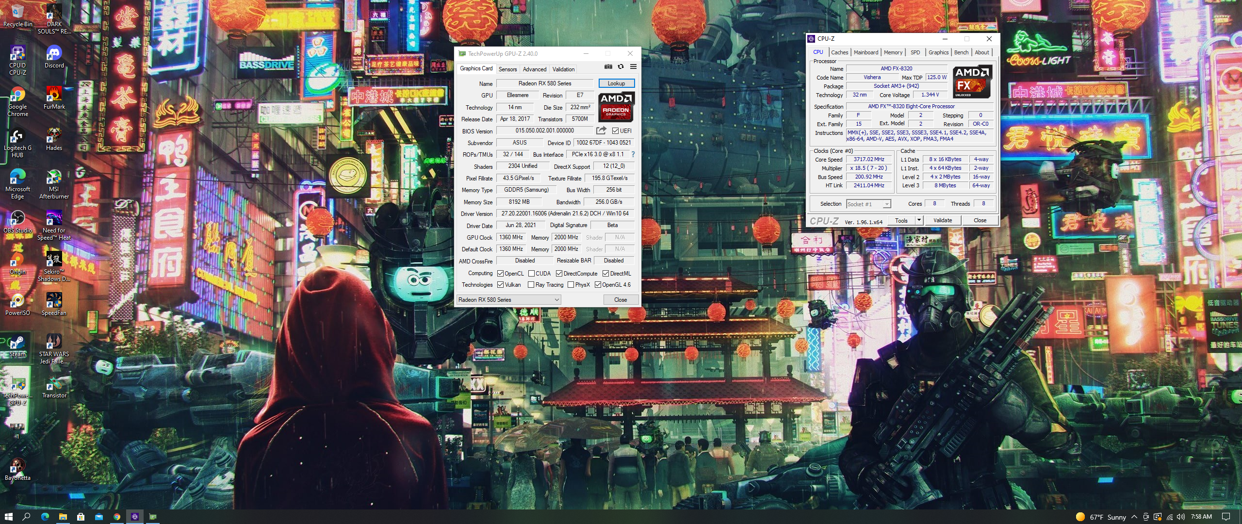This screenshot has width=1242, height=524.
Task: Toggle the CUDA checkbox
Action: pyautogui.click(x=531, y=274)
